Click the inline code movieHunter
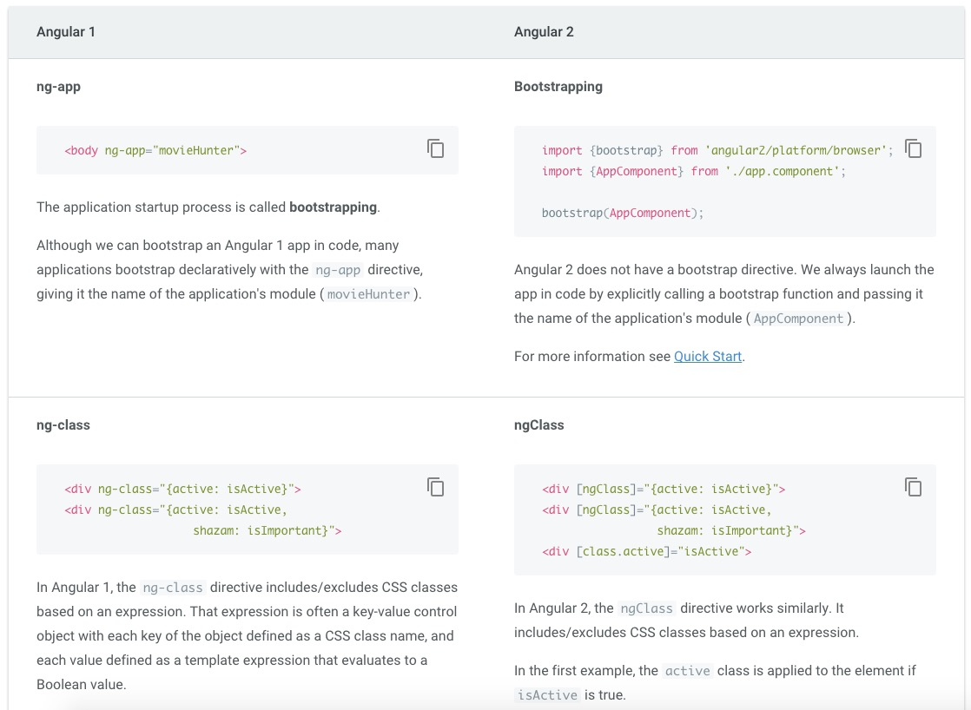The width and height of the screenshot is (971, 710). [x=368, y=294]
